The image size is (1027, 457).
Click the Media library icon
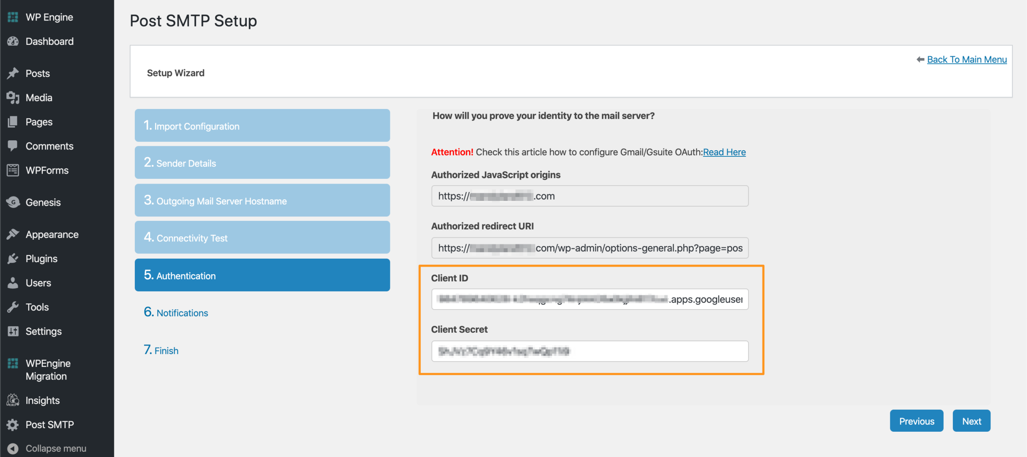13,97
